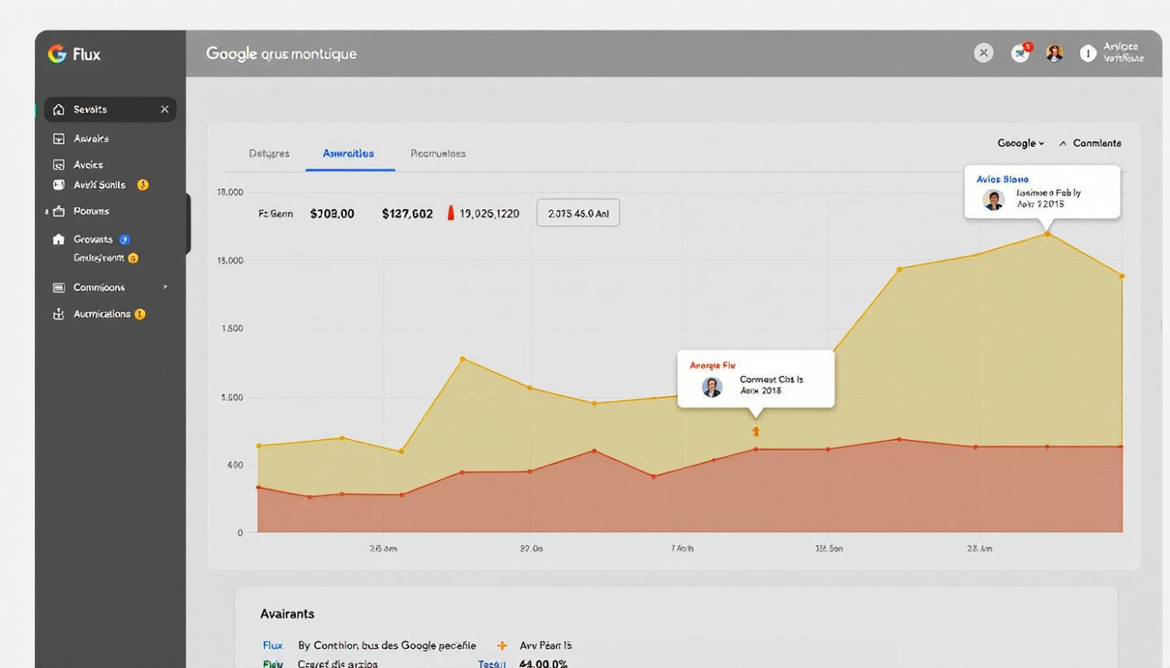This screenshot has height=668, width=1170.
Task: Click the Avlos Blano tooltip title
Action: click(x=1002, y=180)
